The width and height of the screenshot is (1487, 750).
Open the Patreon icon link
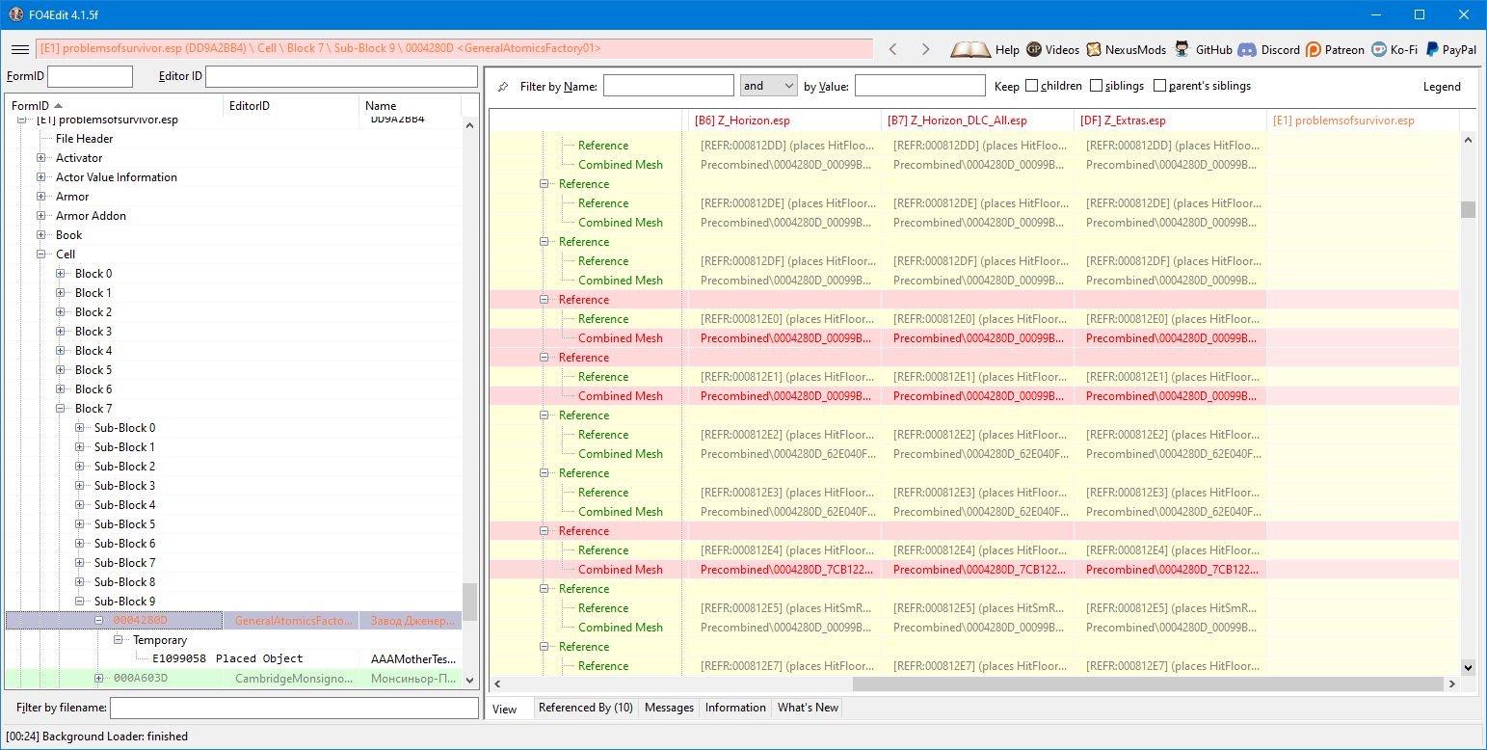pyautogui.click(x=1314, y=49)
